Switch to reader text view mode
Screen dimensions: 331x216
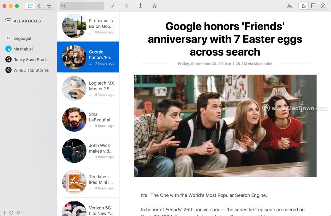tap(313, 6)
